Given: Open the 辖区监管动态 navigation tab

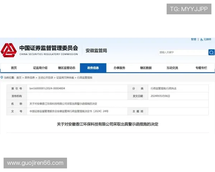Looking at the screenshot, I should [67, 68].
